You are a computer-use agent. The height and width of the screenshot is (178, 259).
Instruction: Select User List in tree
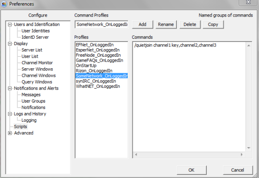pyautogui.click(x=30, y=56)
